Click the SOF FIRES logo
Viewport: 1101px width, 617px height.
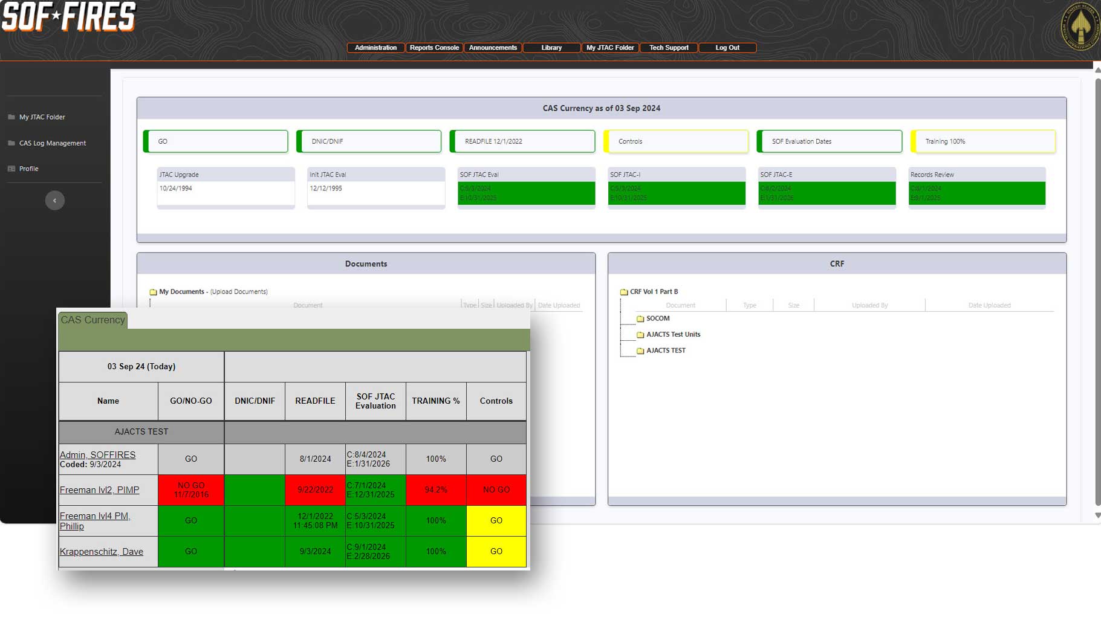pos(69,16)
